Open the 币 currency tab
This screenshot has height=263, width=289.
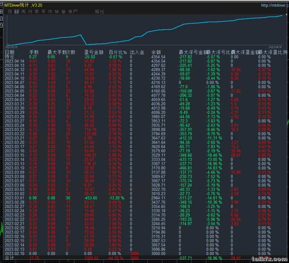(50, 11)
